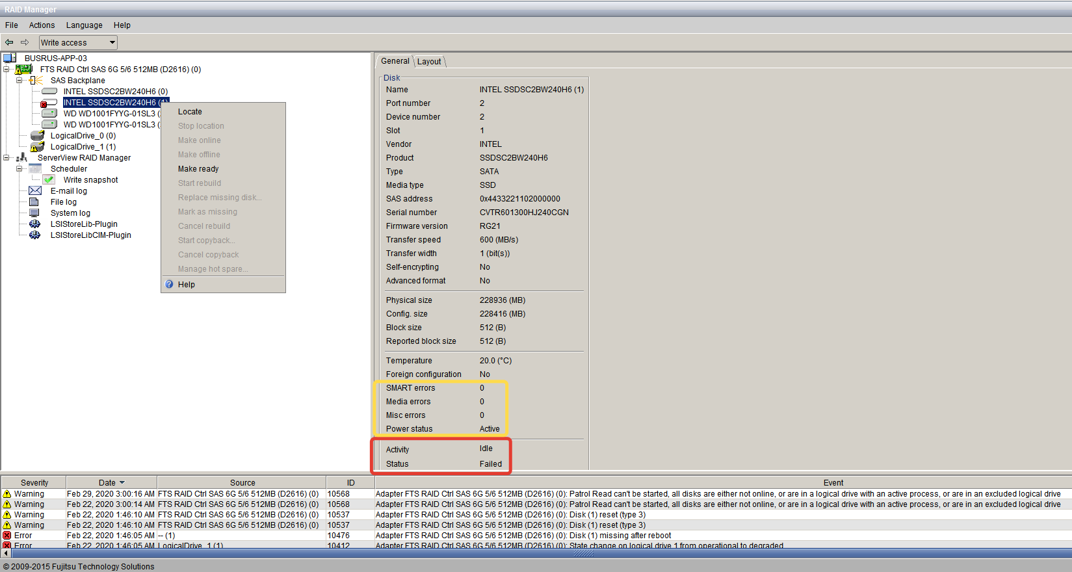
Task: Click the Scheduler calendar icon
Action: point(35,169)
